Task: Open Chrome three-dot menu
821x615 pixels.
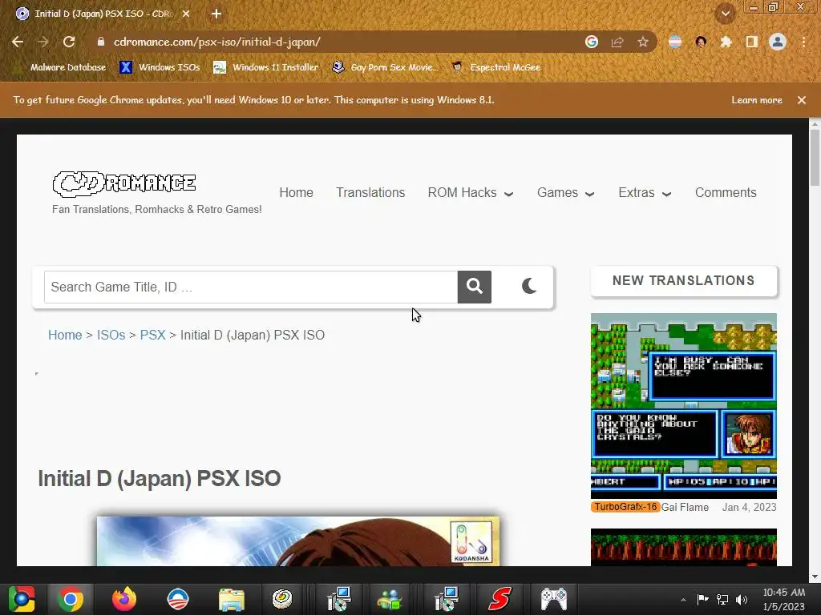Action: coord(803,42)
